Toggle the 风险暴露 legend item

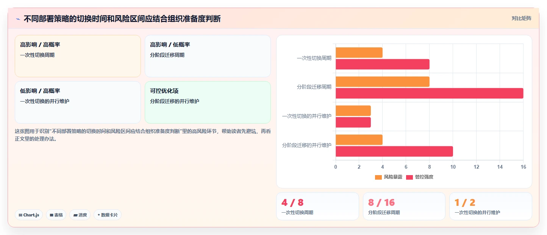click(x=389, y=177)
